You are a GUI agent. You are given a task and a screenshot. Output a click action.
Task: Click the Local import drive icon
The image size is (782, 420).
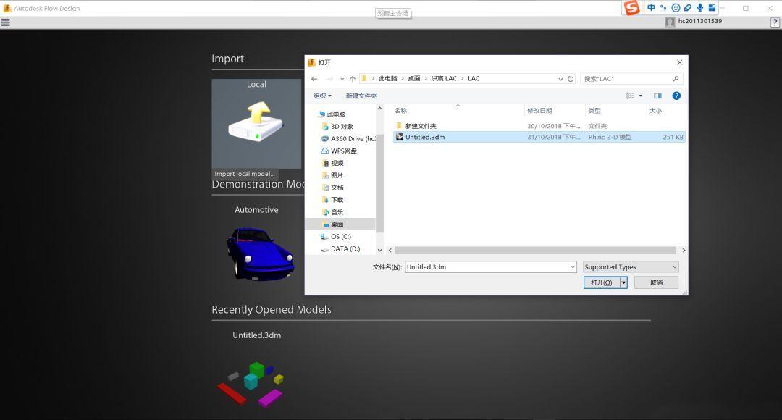point(256,122)
